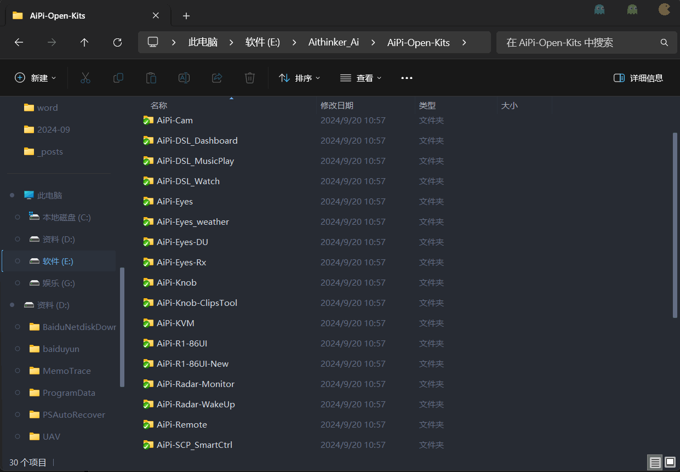Collapse 此电脑 tree node in sidebar
Image resolution: width=680 pixels, height=472 pixels.
coord(12,195)
